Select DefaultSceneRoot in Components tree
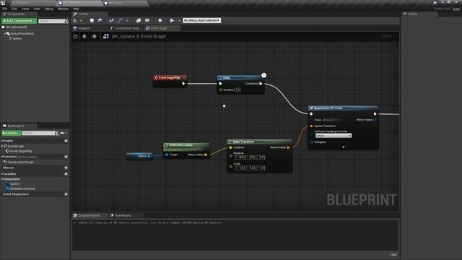 (x=22, y=34)
